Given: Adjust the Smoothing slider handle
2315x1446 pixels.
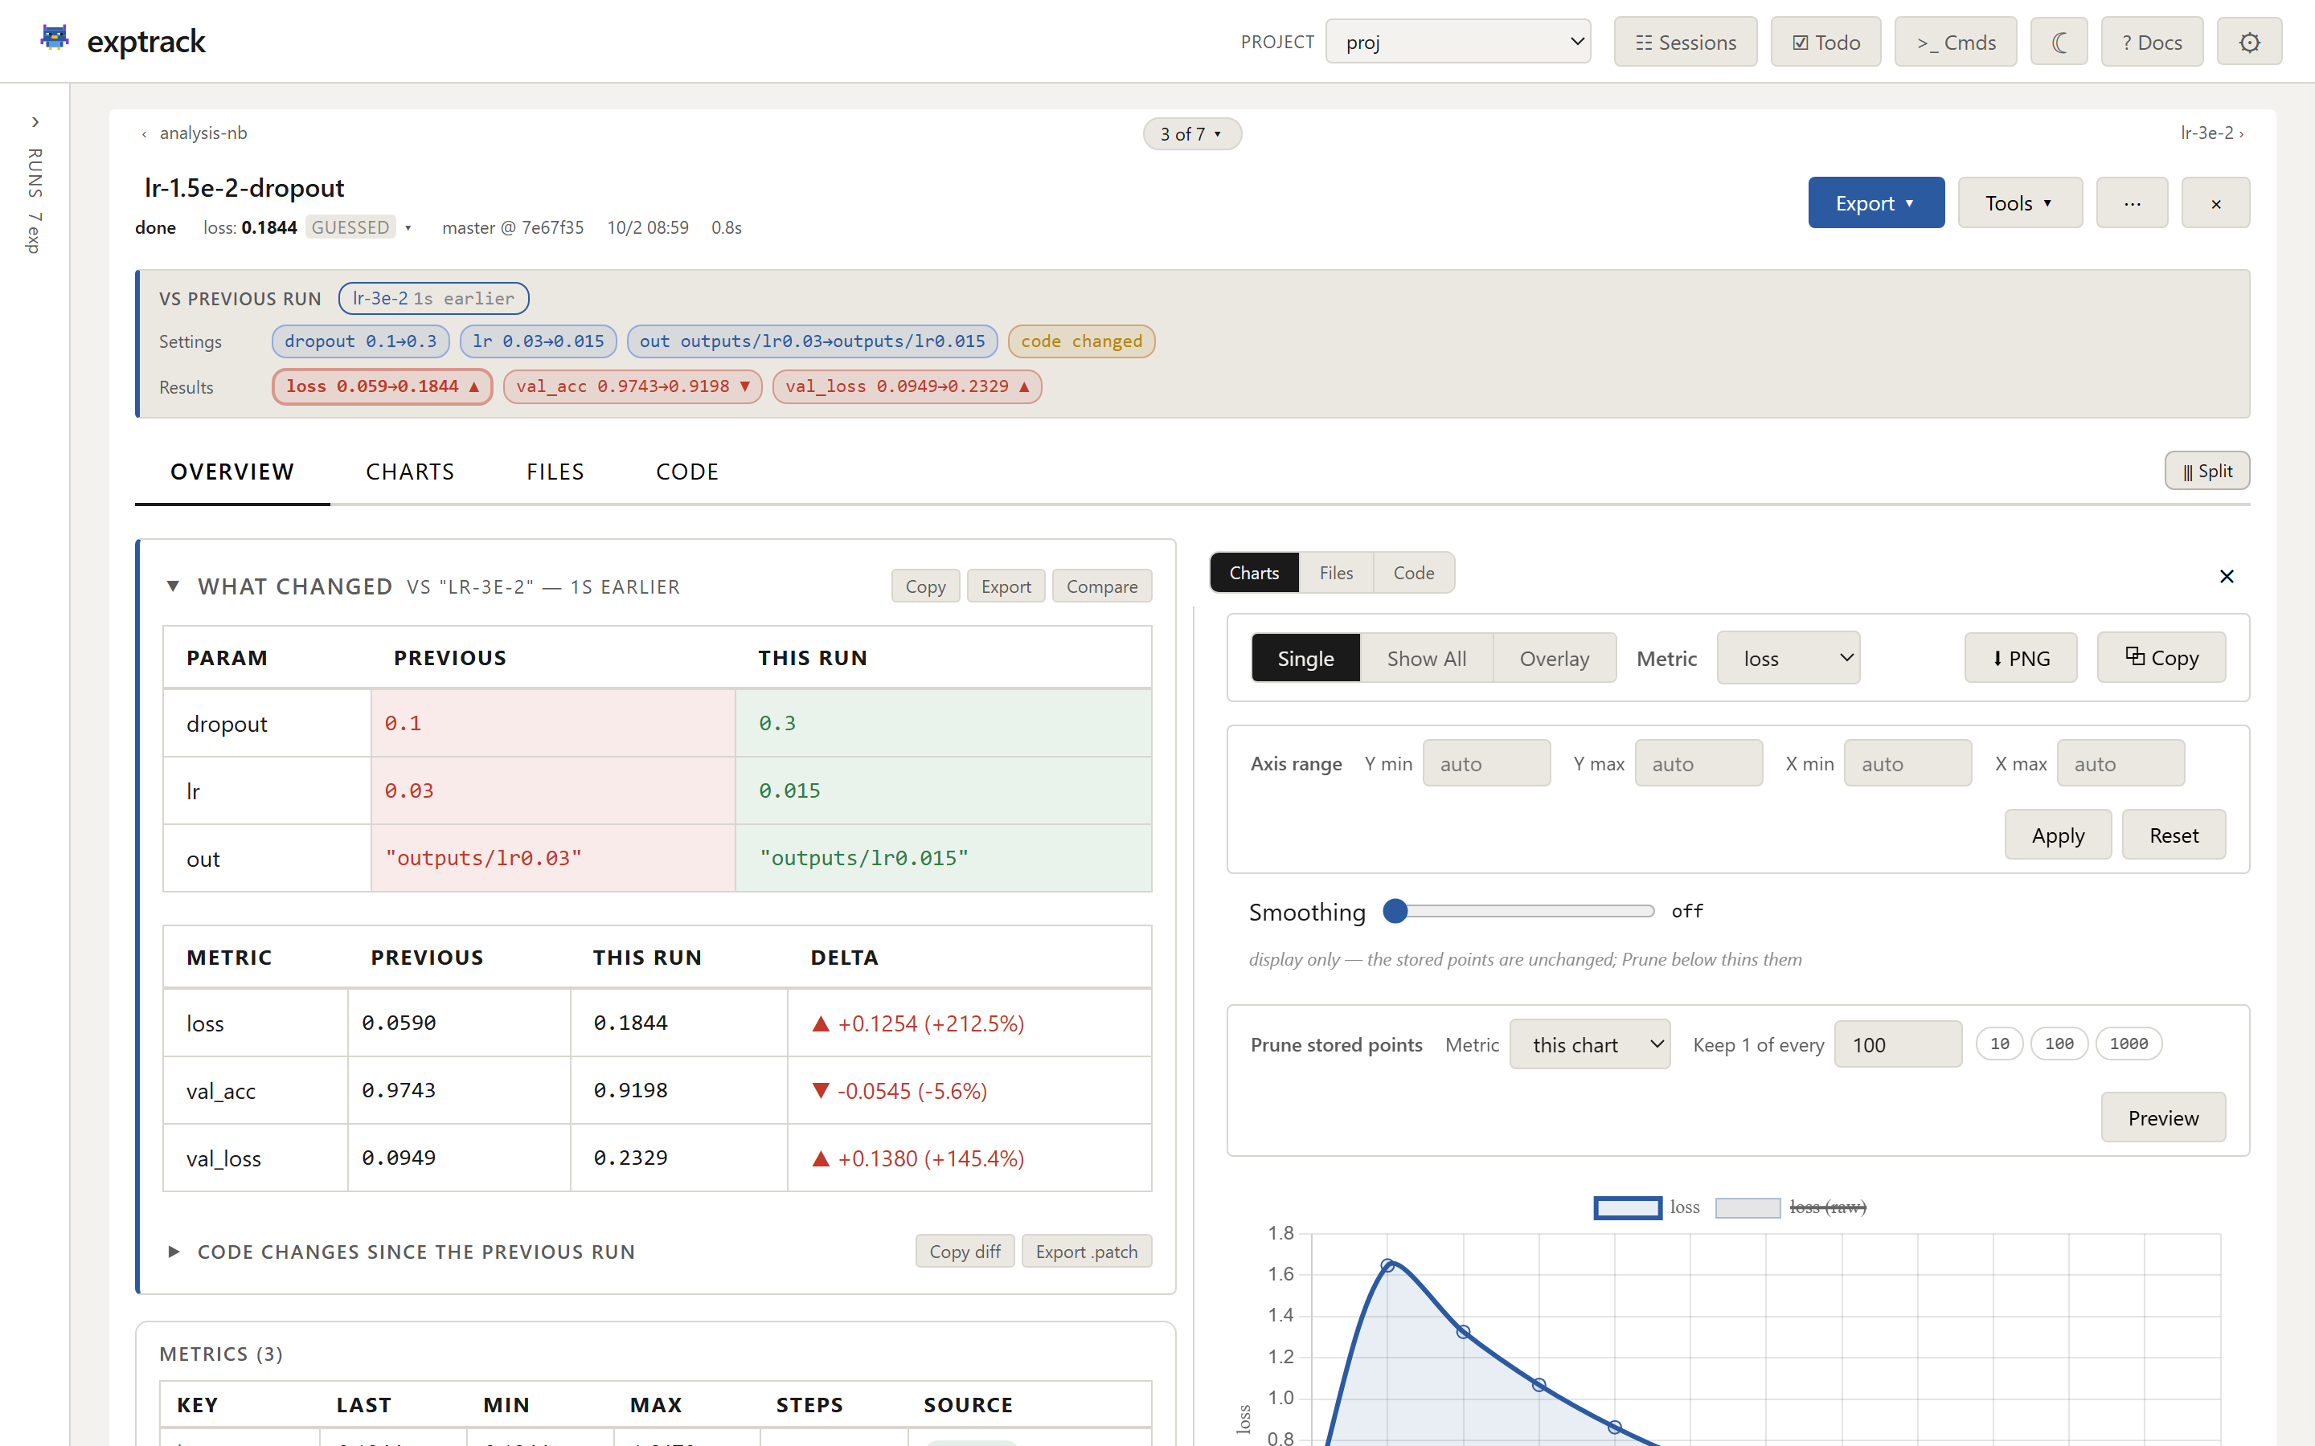Looking at the screenshot, I should 1395,912.
